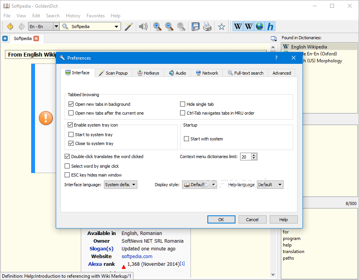Click the pronounce word speaker icon
The width and height of the screenshot is (359, 280).
tap(143, 27)
